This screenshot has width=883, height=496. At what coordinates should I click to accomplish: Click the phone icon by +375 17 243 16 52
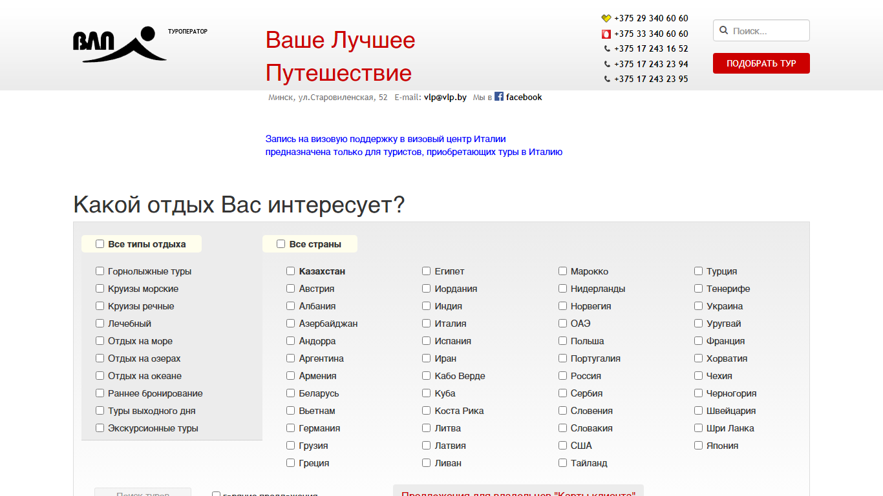(607, 49)
